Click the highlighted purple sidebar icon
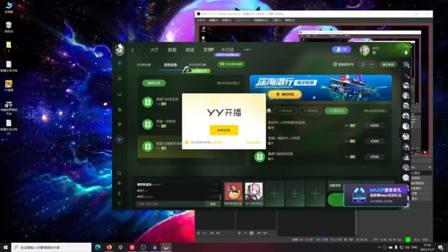This screenshot has height=252, width=448. click(x=120, y=139)
